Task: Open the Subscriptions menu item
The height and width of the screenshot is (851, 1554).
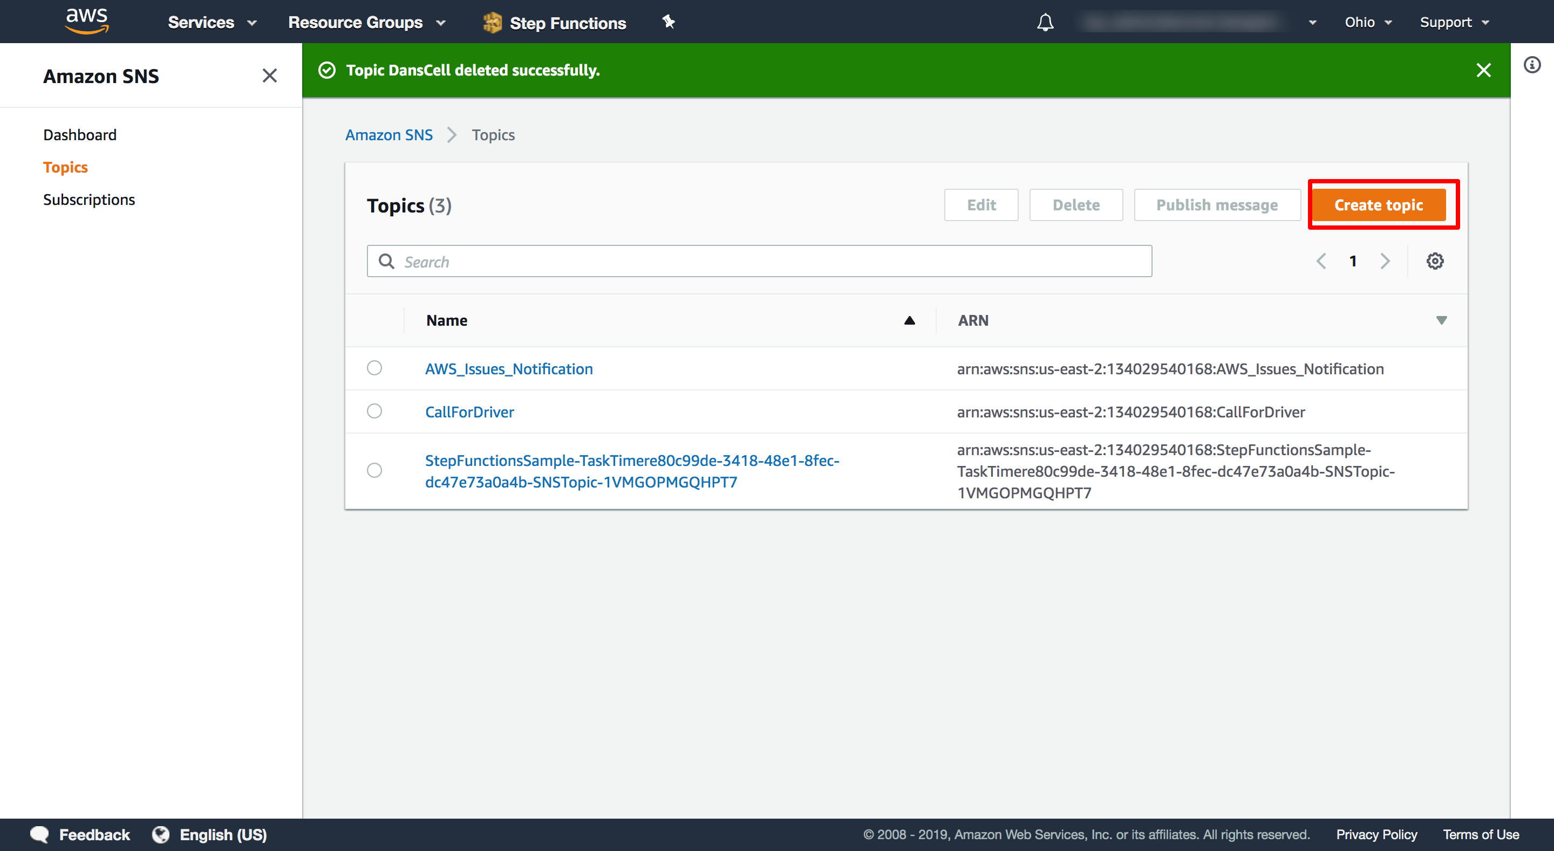Action: click(89, 198)
